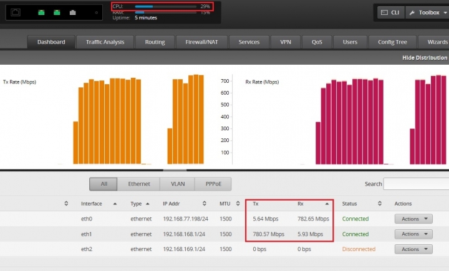Image resolution: width=449 pixels, height=271 pixels.
Task: Click the interface Search field
Action: tap(416, 184)
